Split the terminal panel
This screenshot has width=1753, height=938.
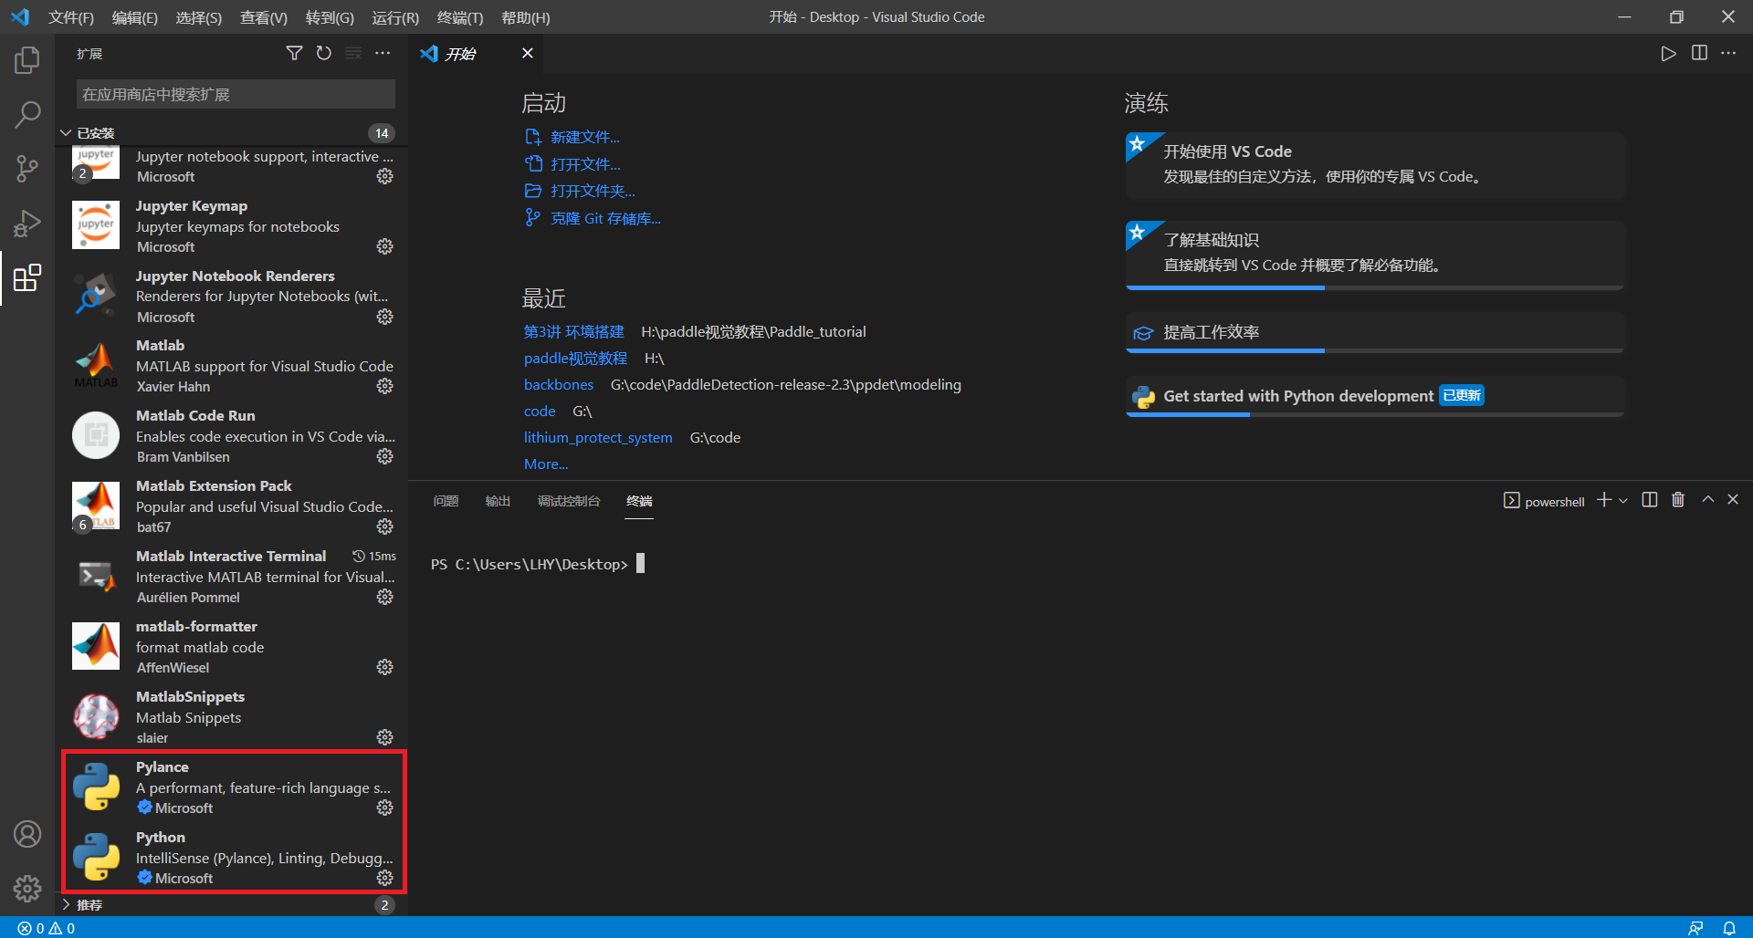point(1649,500)
